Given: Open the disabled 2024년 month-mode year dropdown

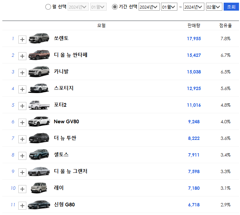Looking at the screenshot, I should click(x=78, y=7).
